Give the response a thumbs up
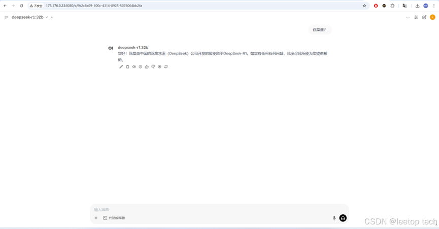439x229 pixels. (147, 67)
